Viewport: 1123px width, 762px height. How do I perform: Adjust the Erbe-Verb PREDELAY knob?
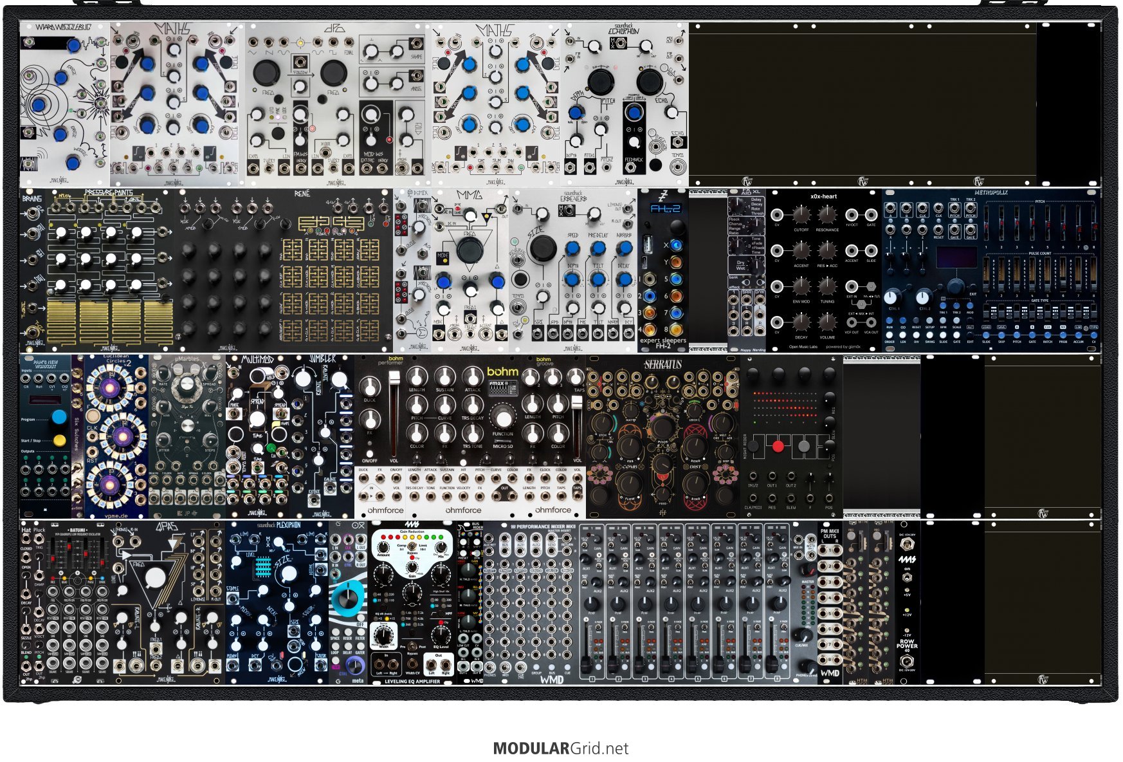(x=598, y=250)
